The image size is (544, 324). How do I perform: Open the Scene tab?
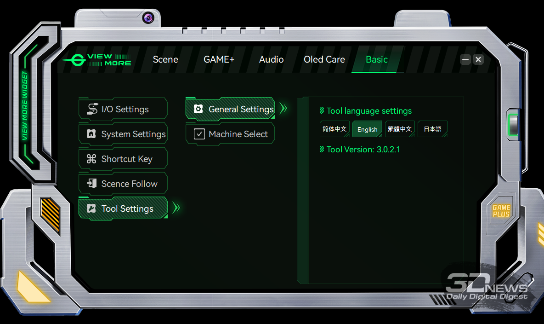[165, 59]
